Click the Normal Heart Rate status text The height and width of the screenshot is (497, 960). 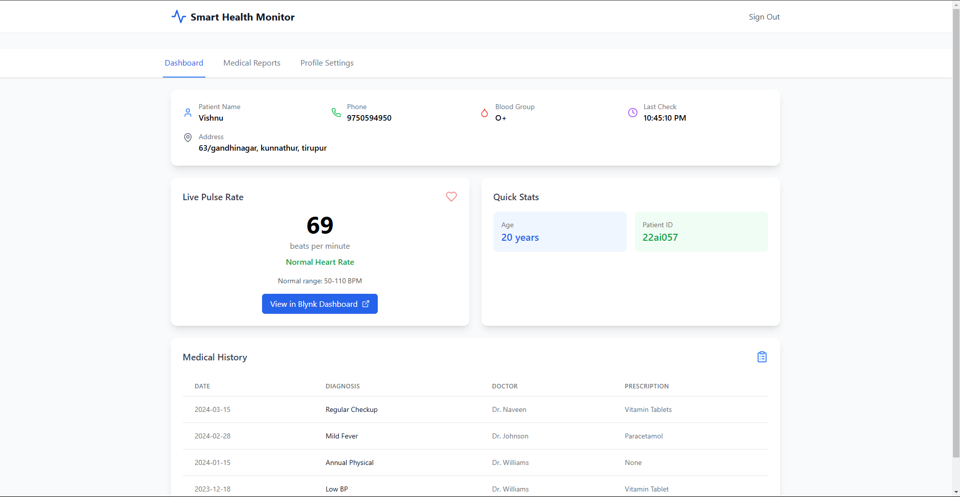[320, 262]
